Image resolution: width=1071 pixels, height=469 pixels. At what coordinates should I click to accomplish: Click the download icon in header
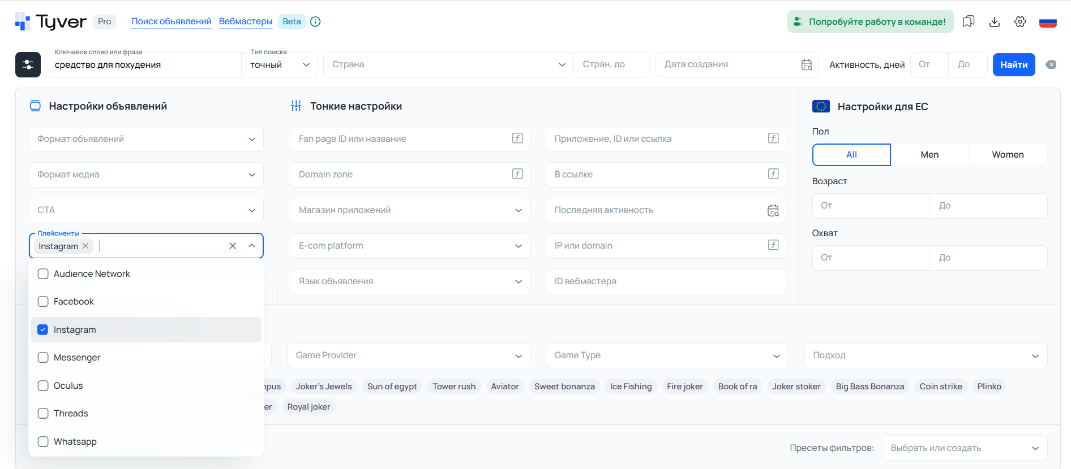(995, 21)
